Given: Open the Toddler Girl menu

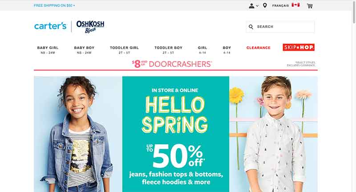Looking at the screenshot, I should click(x=125, y=50).
